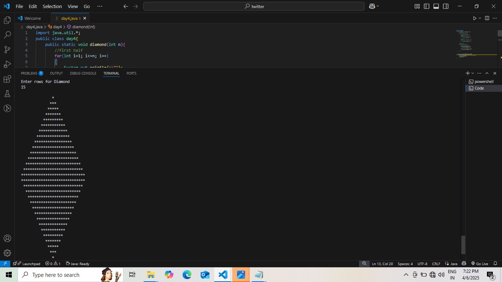Viewport: 502px width, 282px height.
Task: Maximize the terminal panel with chevron
Action: (487, 73)
